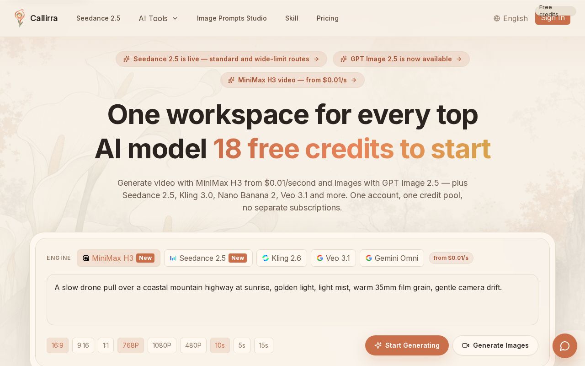Open Seedance 2.5 in the navigation bar
This screenshot has height=366, width=585.
coord(98,18)
